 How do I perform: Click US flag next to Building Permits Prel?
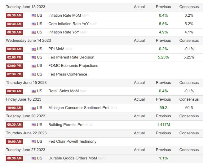coord(33,125)
